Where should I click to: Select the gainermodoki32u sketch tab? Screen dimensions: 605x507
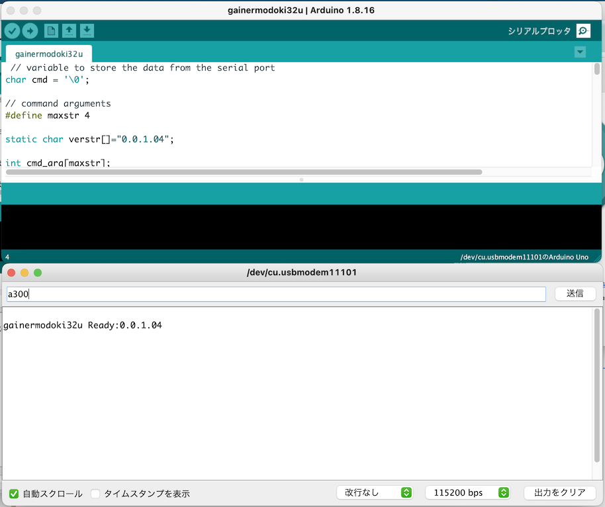pos(48,54)
